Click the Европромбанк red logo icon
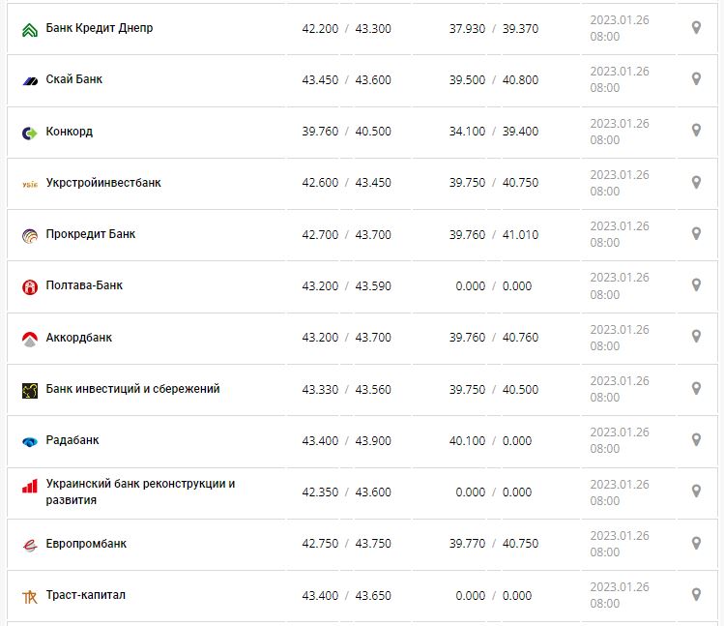This screenshot has height=626, width=724. pyautogui.click(x=30, y=545)
